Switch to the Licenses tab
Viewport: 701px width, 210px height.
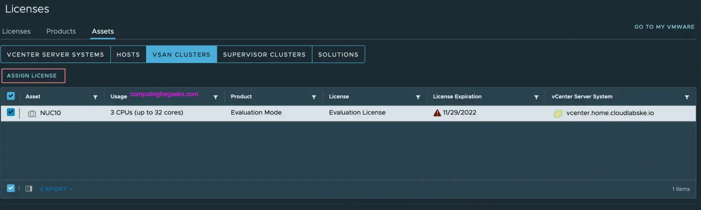point(16,31)
